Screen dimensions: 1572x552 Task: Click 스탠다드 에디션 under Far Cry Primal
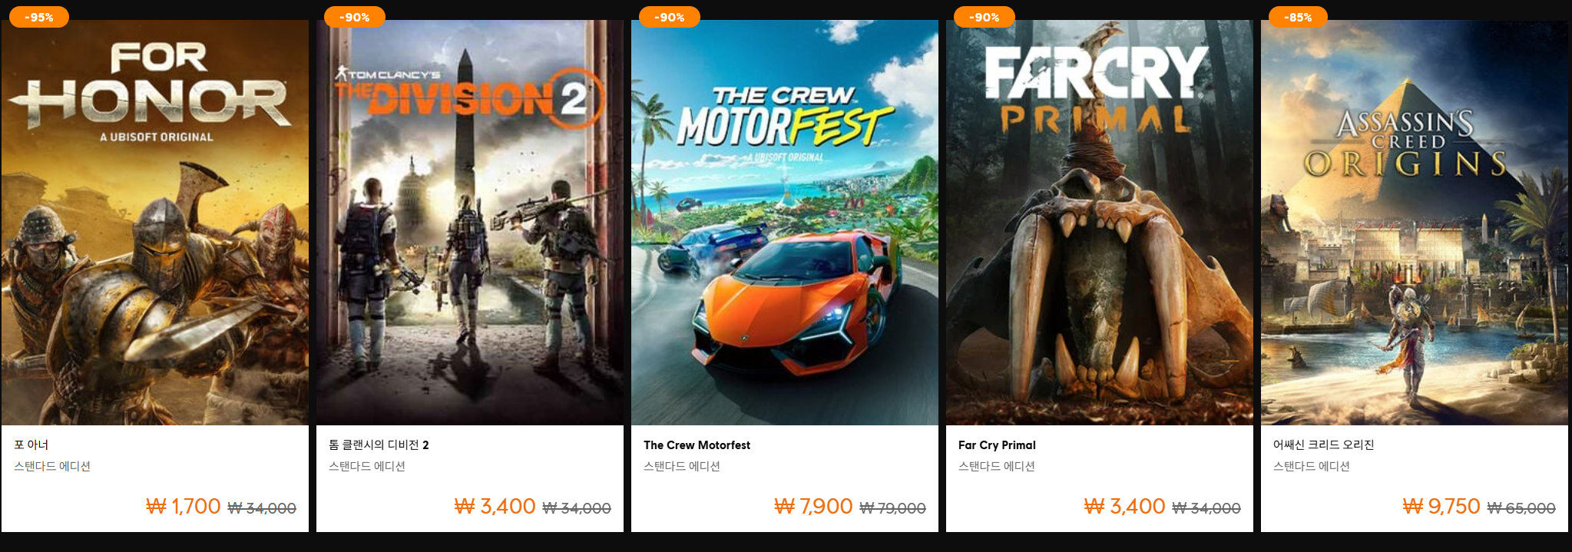click(997, 466)
